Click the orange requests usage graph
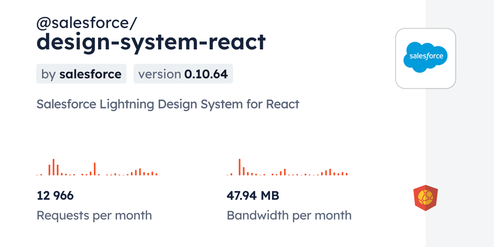The height and width of the screenshot is (247, 494). (96, 168)
